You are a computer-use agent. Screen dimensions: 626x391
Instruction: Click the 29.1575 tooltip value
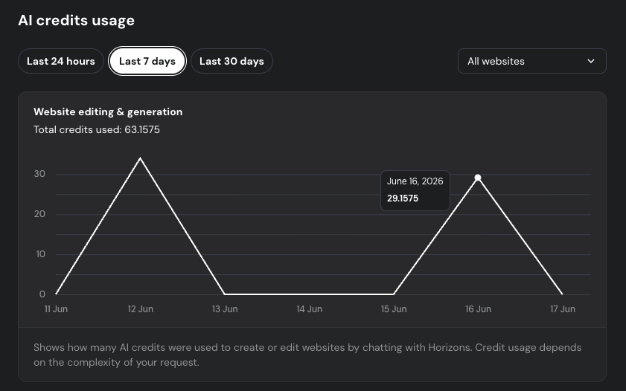[x=403, y=198]
